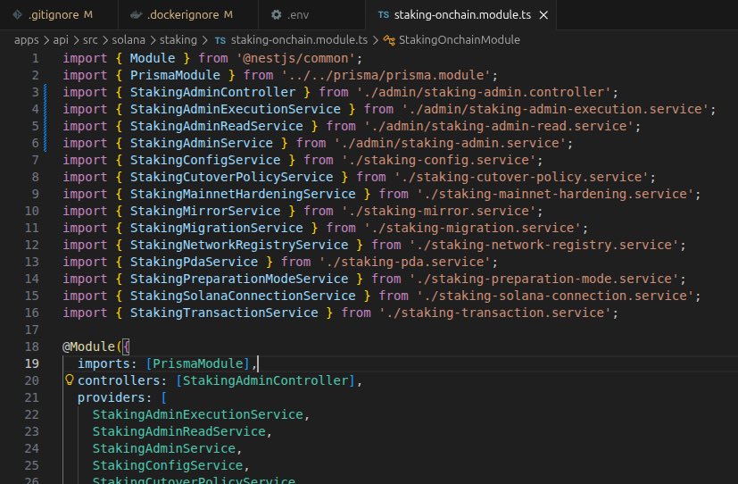Click 'controllers' property on line 20

119,380
